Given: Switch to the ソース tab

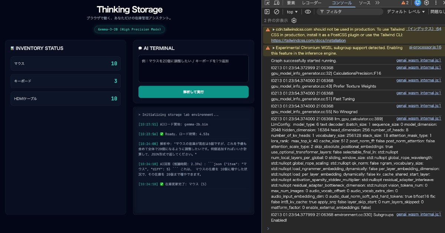Looking at the screenshot, I should pyautogui.click(x=364, y=3).
